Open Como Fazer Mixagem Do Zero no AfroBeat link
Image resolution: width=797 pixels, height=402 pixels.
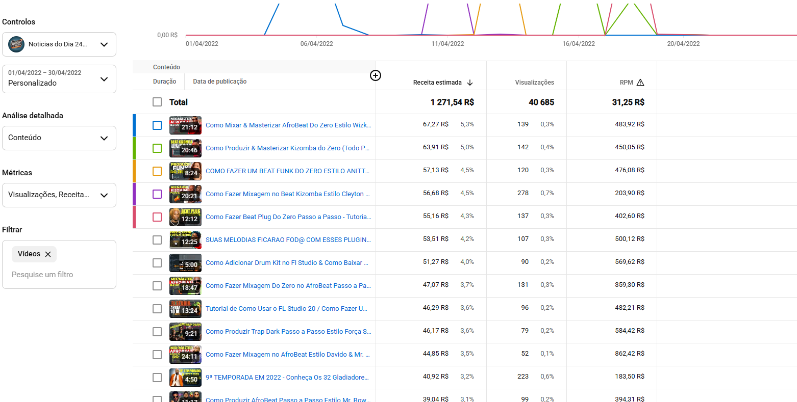(x=288, y=286)
